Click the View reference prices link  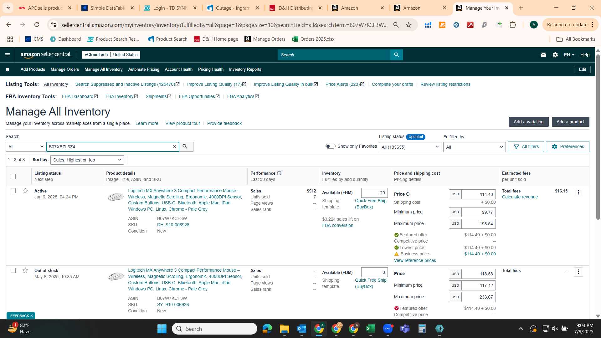(415, 260)
